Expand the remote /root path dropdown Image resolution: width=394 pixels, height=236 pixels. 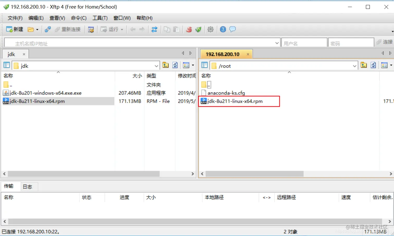pos(354,66)
